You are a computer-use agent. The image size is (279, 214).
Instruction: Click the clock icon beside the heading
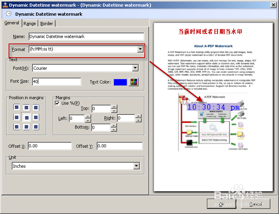click(9, 14)
